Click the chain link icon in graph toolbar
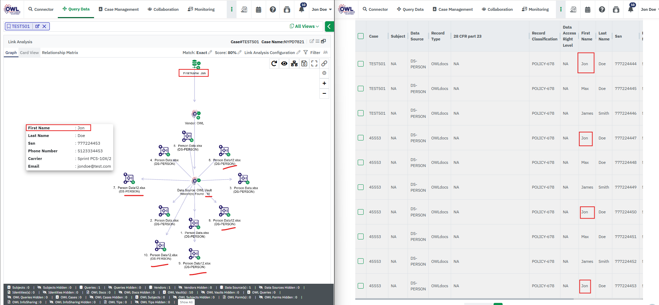 (324, 63)
